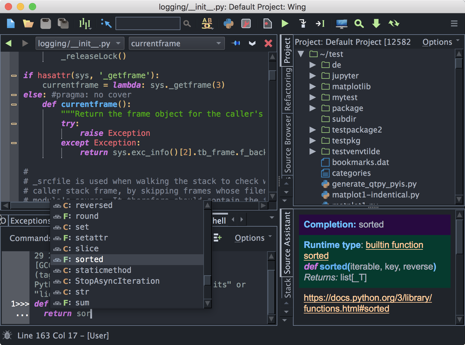Expand the mytest folder
Screen dimensions: 465x345
click(x=313, y=97)
